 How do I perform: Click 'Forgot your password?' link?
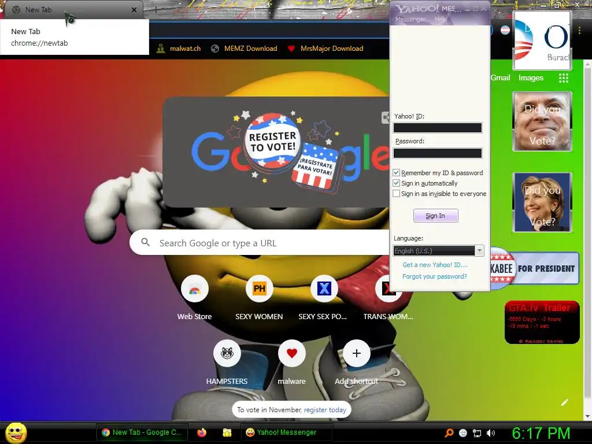435,276
